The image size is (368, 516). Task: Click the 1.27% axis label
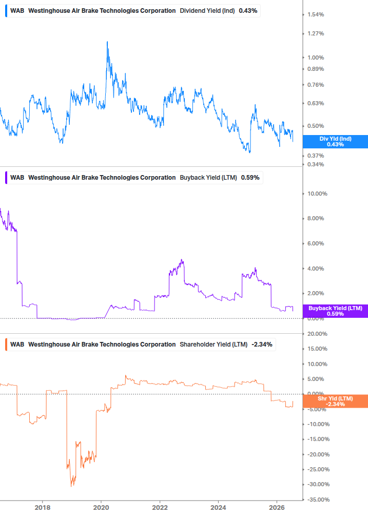coord(316,33)
